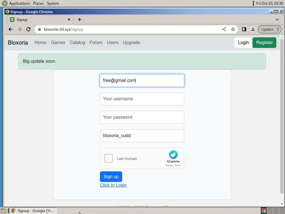
Task: Close the Signup tab
Action: [x=69, y=20]
